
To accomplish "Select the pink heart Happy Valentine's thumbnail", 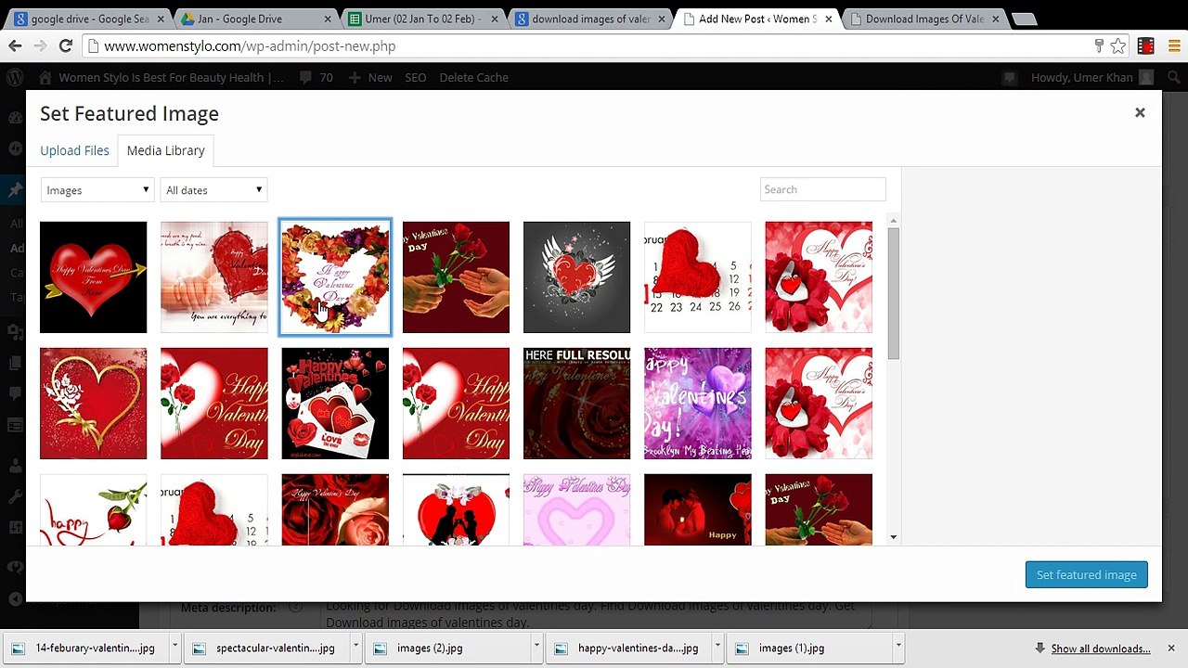I will click(576, 509).
